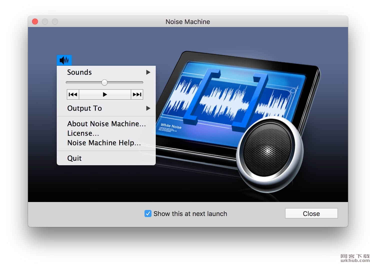The image size is (376, 267).
Task: Open the License menu item
Action: [x=106, y=133]
